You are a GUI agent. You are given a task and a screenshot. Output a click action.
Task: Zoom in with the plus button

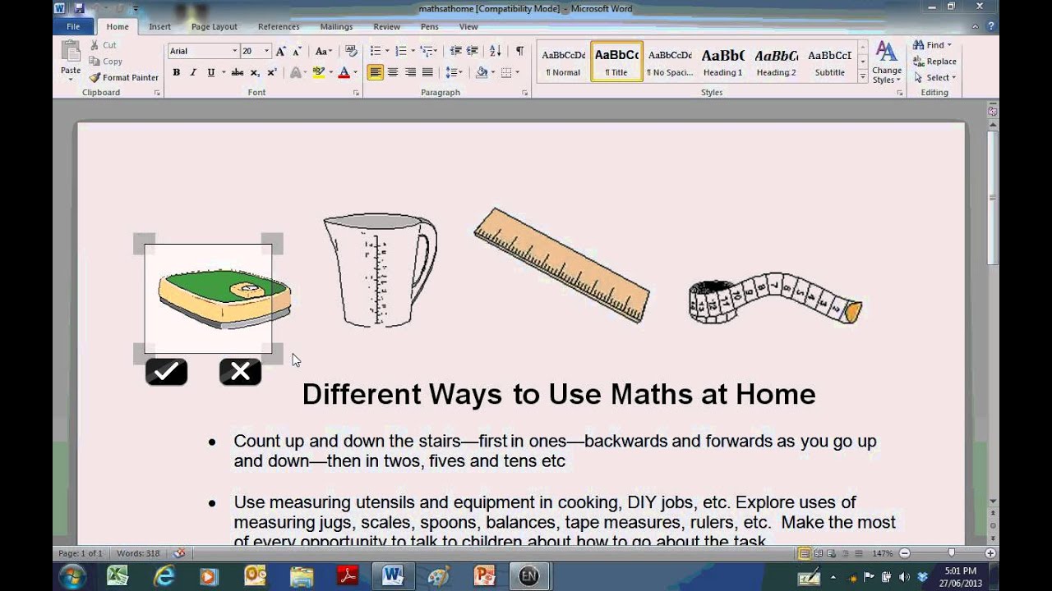point(990,553)
